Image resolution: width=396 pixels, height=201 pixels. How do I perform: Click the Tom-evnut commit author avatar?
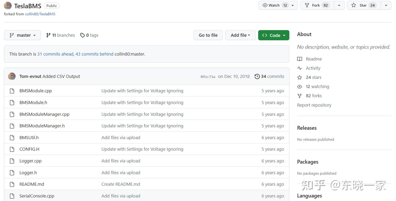12,76
